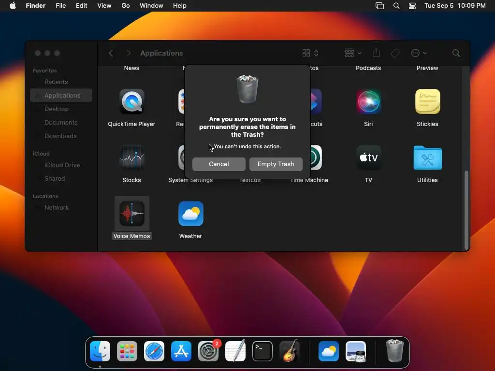
Task: Click the Finder window vertical scrollbar
Action: pos(466,210)
